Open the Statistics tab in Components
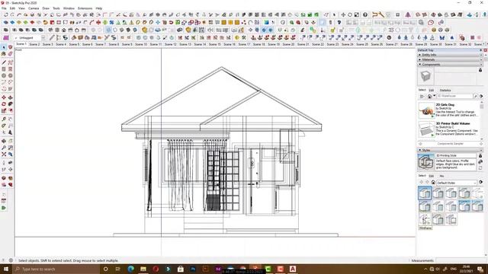The height and width of the screenshot is (274, 488). 445,90
